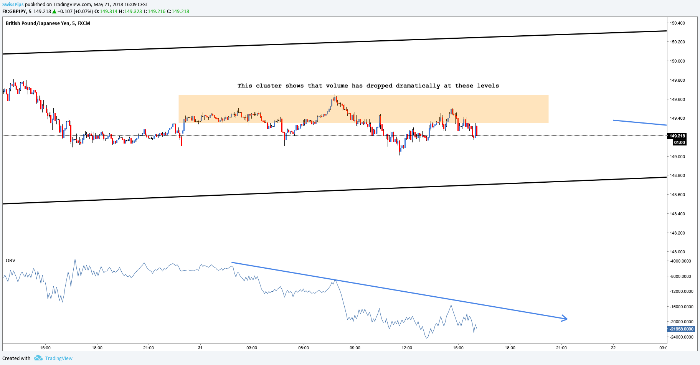
Task: Click the 148.000 price axis label
Action: coord(677,252)
